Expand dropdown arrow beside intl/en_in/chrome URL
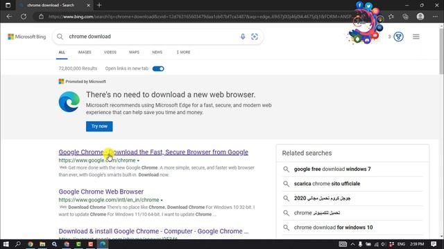 point(162,200)
